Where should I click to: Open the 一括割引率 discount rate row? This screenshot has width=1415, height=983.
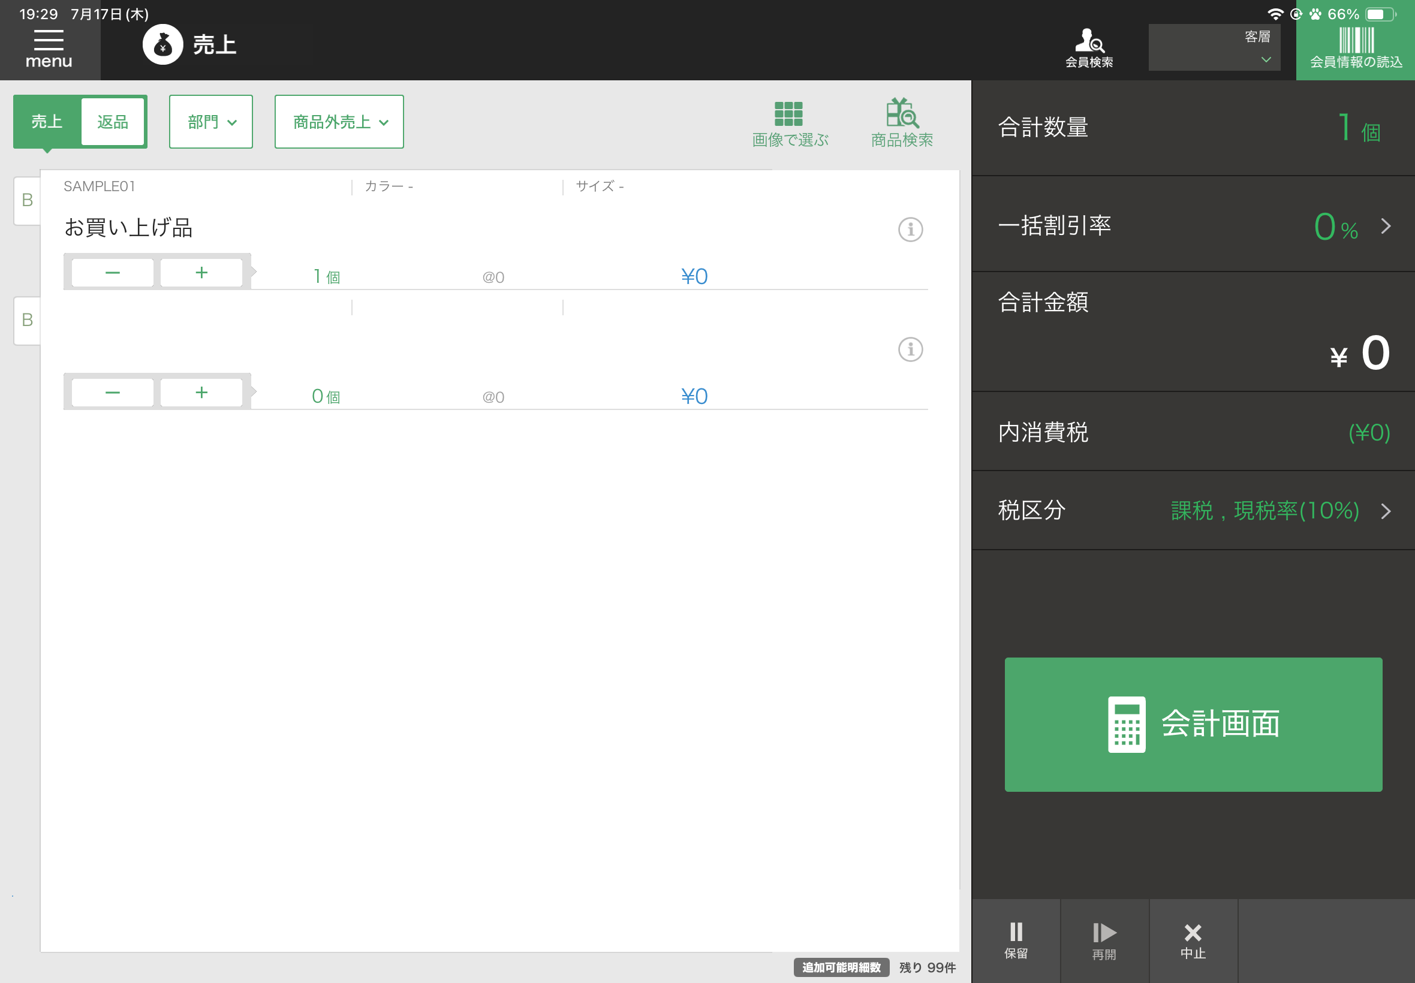tap(1193, 225)
